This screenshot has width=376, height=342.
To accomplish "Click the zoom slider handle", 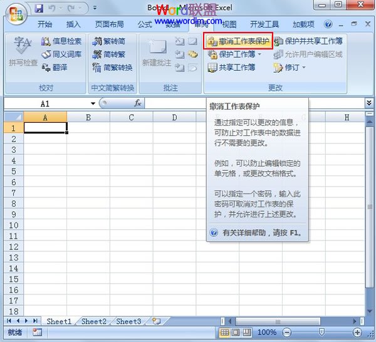I will click(x=321, y=332).
